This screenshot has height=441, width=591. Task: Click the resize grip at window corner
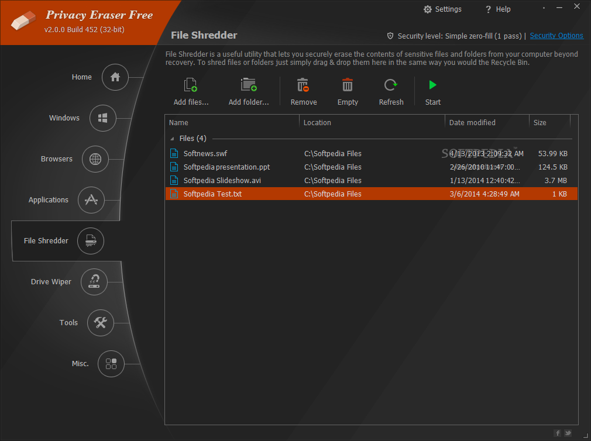pos(585,435)
